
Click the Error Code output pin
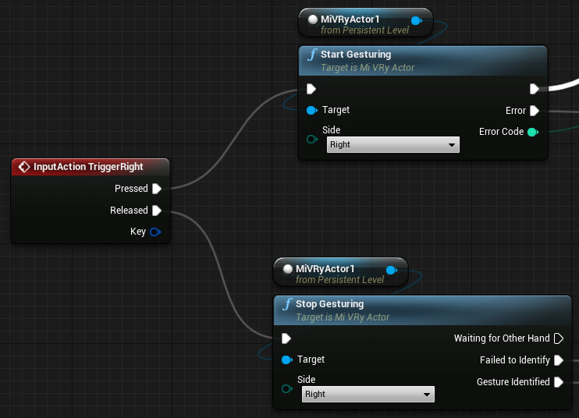[533, 132]
